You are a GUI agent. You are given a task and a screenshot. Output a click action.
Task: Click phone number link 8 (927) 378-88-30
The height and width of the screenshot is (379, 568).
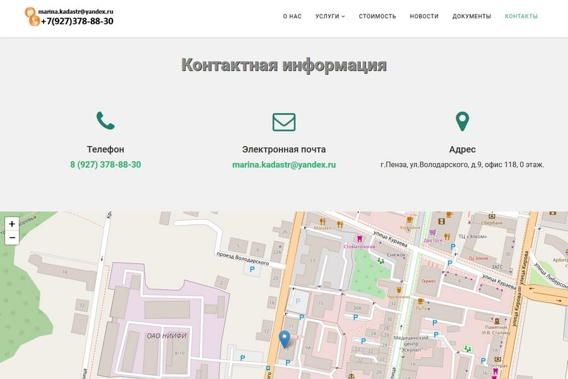[105, 164]
